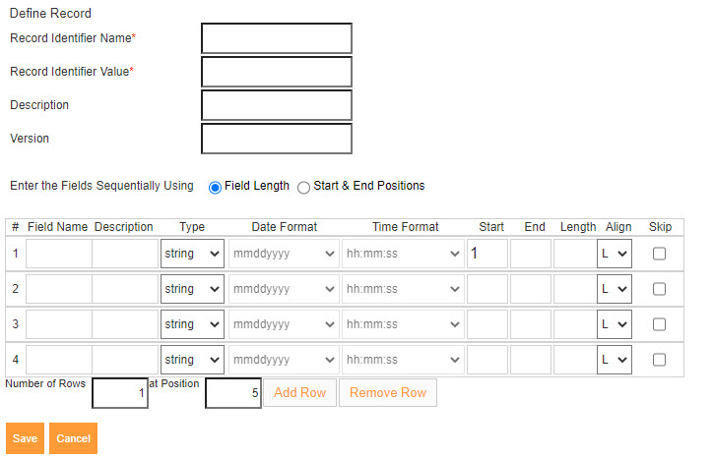The height and width of the screenshot is (458, 713).
Task: Click Add Row button
Action: click(299, 393)
